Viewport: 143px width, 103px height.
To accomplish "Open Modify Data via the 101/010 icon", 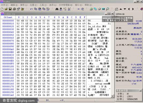I will click(x=48, y=9).
